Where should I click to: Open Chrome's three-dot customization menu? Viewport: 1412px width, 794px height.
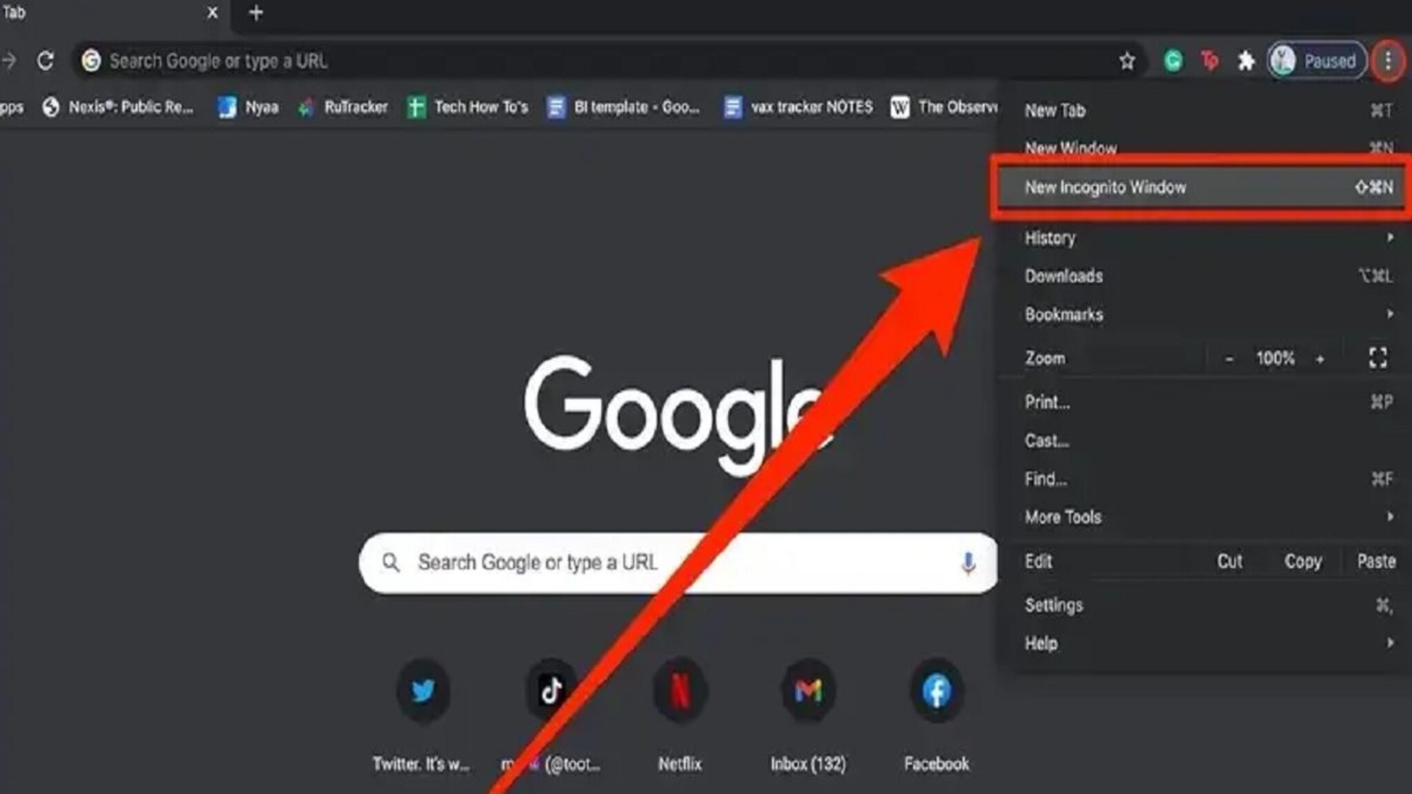(1389, 61)
